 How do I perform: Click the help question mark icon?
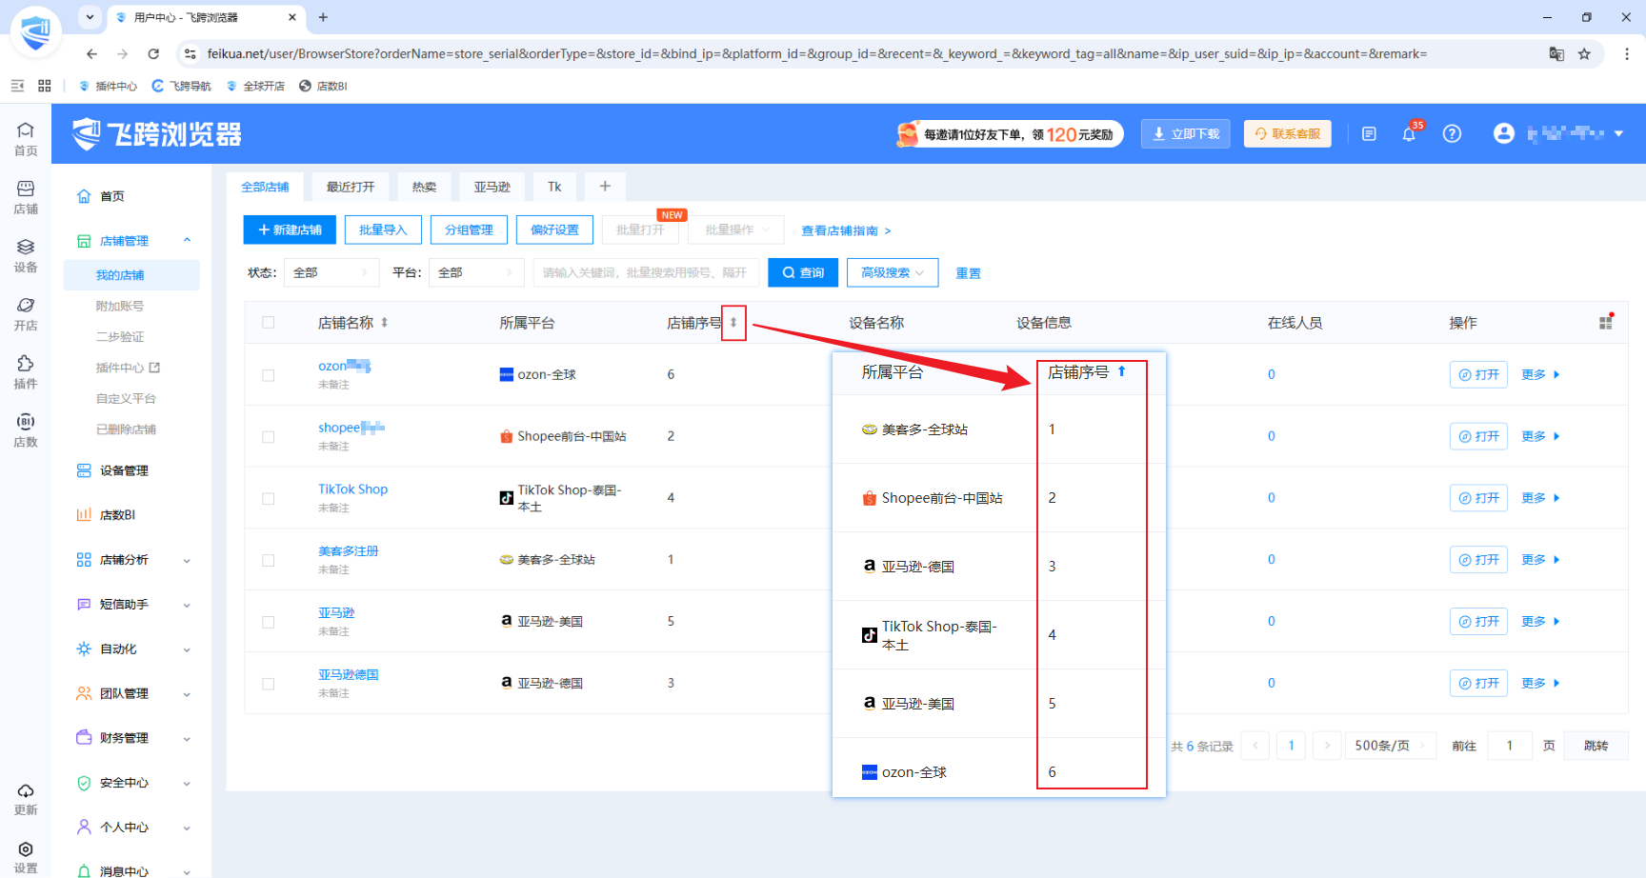tap(1452, 134)
